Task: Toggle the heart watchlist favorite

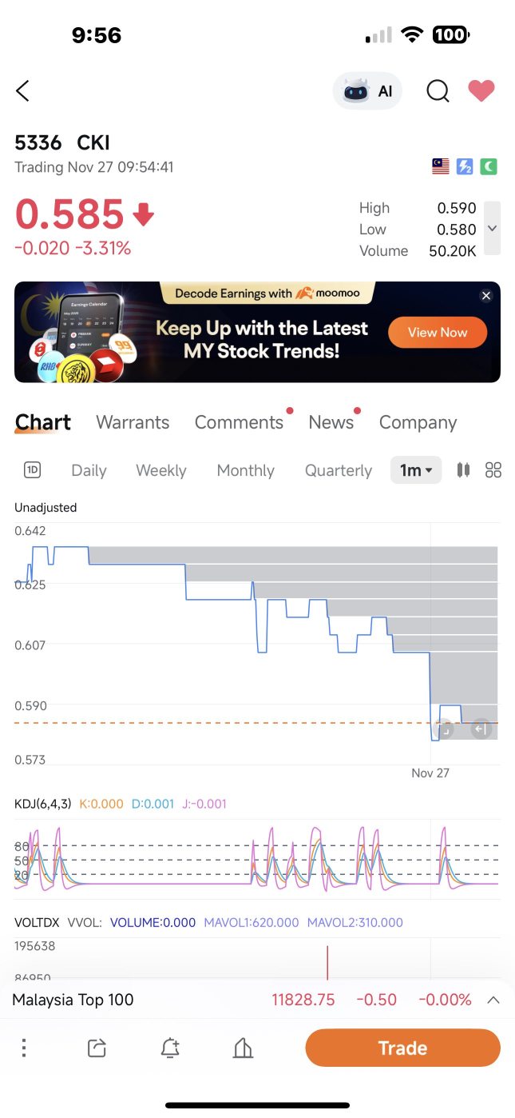Action: 481,91
